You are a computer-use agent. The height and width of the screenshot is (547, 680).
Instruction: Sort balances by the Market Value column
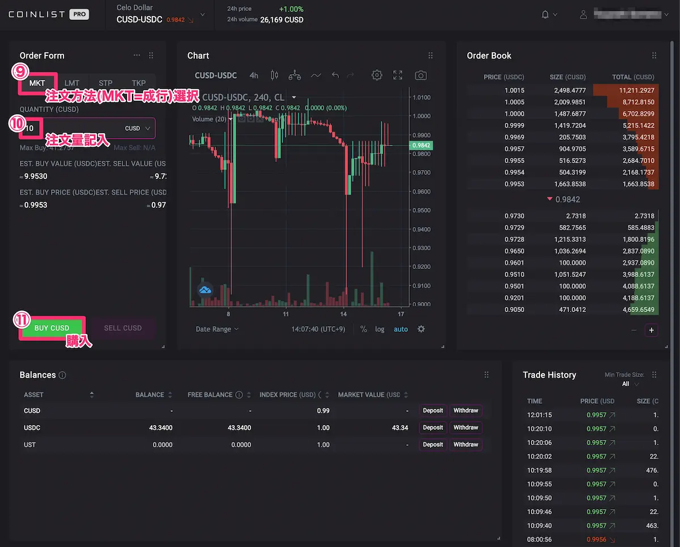(x=405, y=395)
